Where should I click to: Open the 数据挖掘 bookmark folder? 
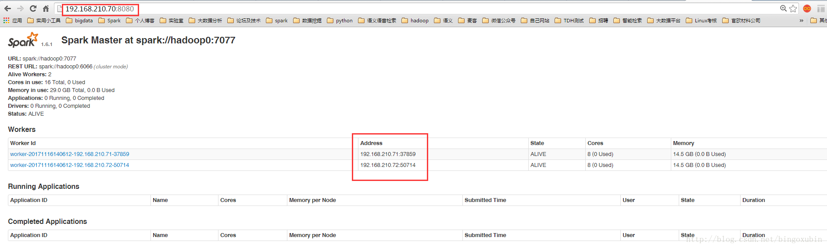(x=308, y=21)
